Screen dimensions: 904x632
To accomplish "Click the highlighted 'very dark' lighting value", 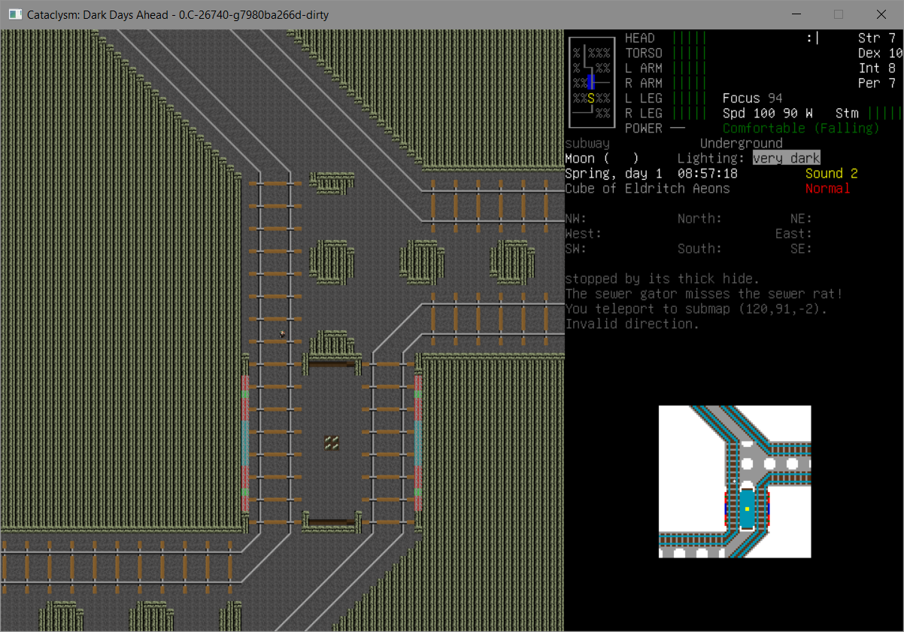I will pyautogui.click(x=786, y=158).
